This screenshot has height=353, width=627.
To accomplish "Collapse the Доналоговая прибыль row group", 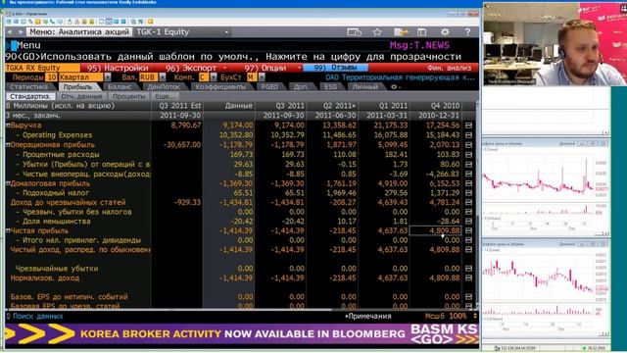I will (x=8, y=183).
